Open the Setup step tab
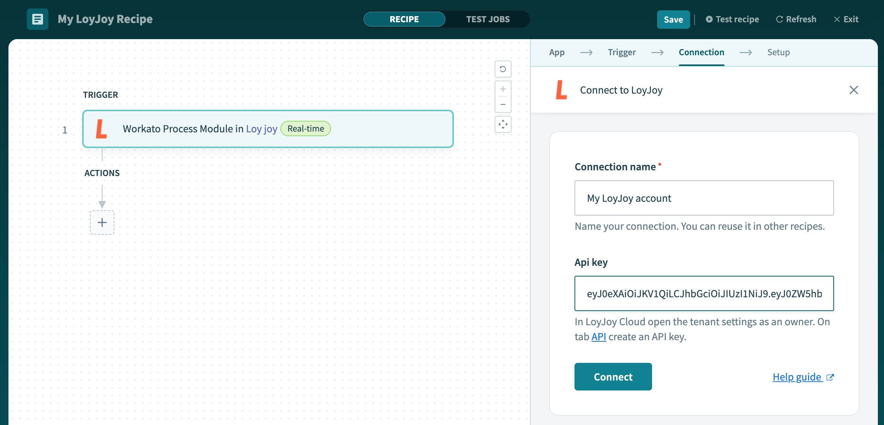The height and width of the screenshot is (425, 884). [x=778, y=52]
